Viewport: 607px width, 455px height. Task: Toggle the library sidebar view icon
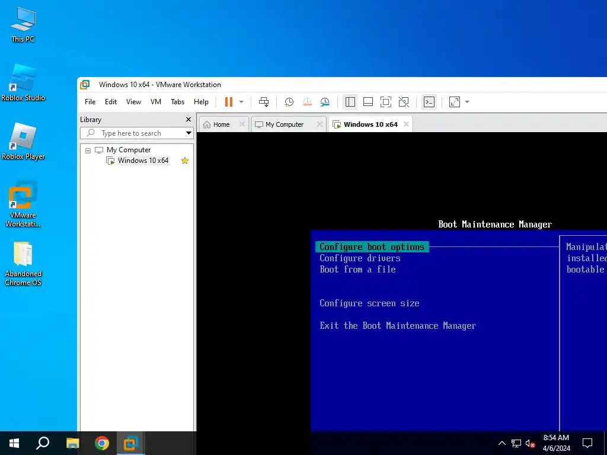(x=350, y=102)
